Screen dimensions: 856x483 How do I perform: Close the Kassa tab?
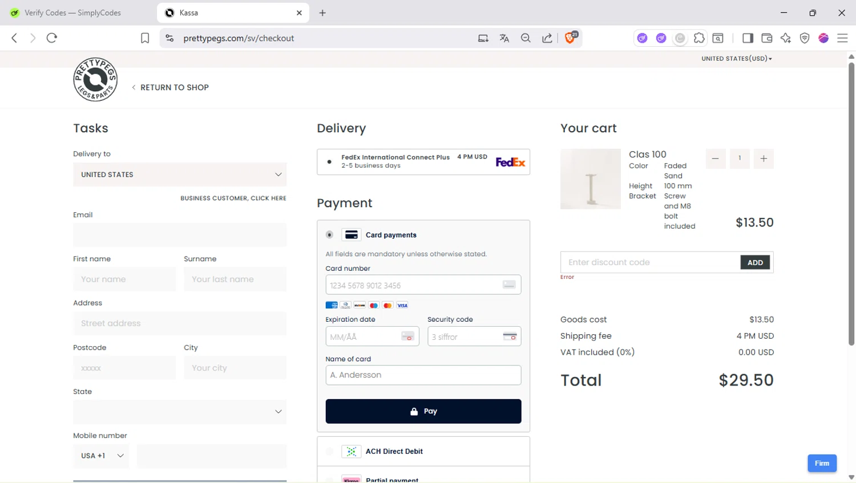[299, 13]
